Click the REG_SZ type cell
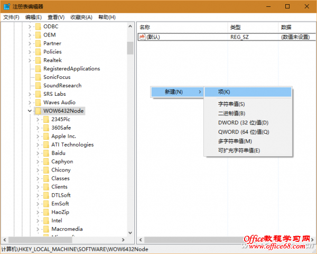Screen dimensions: 317x254 pos(239,37)
